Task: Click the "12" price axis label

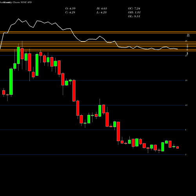Action: (186, 105)
